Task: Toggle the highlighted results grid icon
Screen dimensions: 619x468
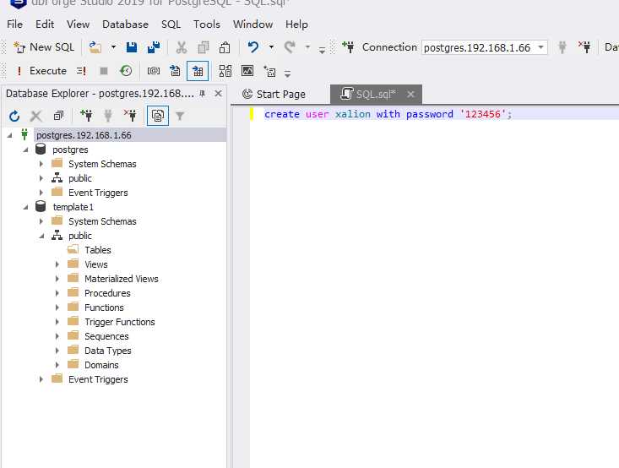Action: click(198, 71)
